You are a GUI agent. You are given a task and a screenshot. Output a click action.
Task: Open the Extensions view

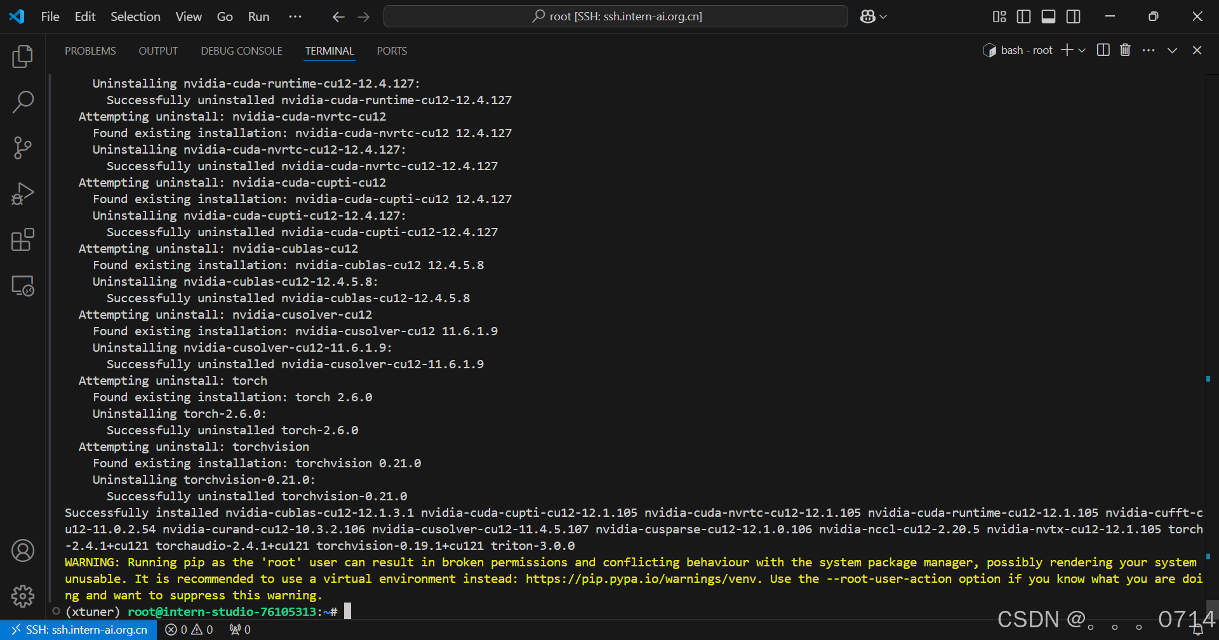click(x=23, y=239)
